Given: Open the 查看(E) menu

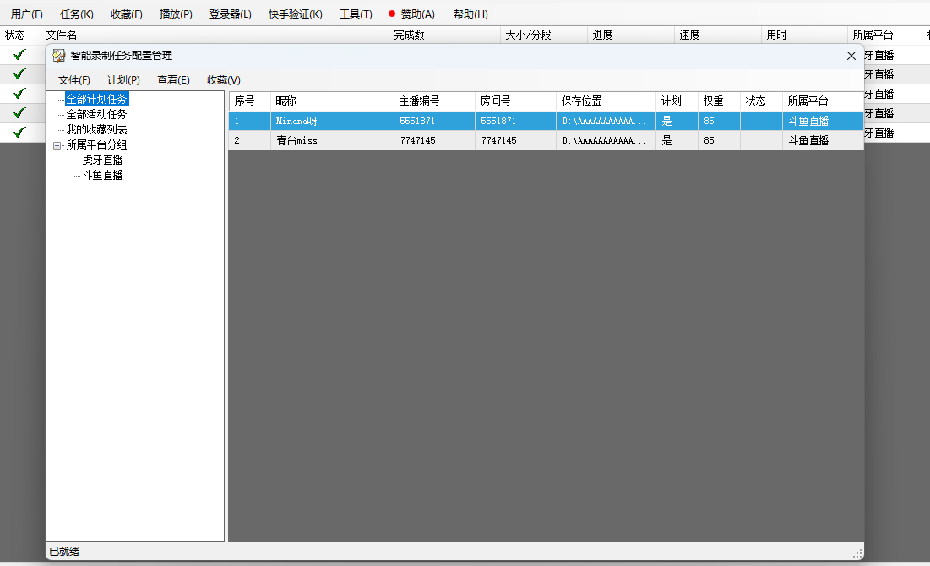Looking at the screenshot, I should coord(173,80).
